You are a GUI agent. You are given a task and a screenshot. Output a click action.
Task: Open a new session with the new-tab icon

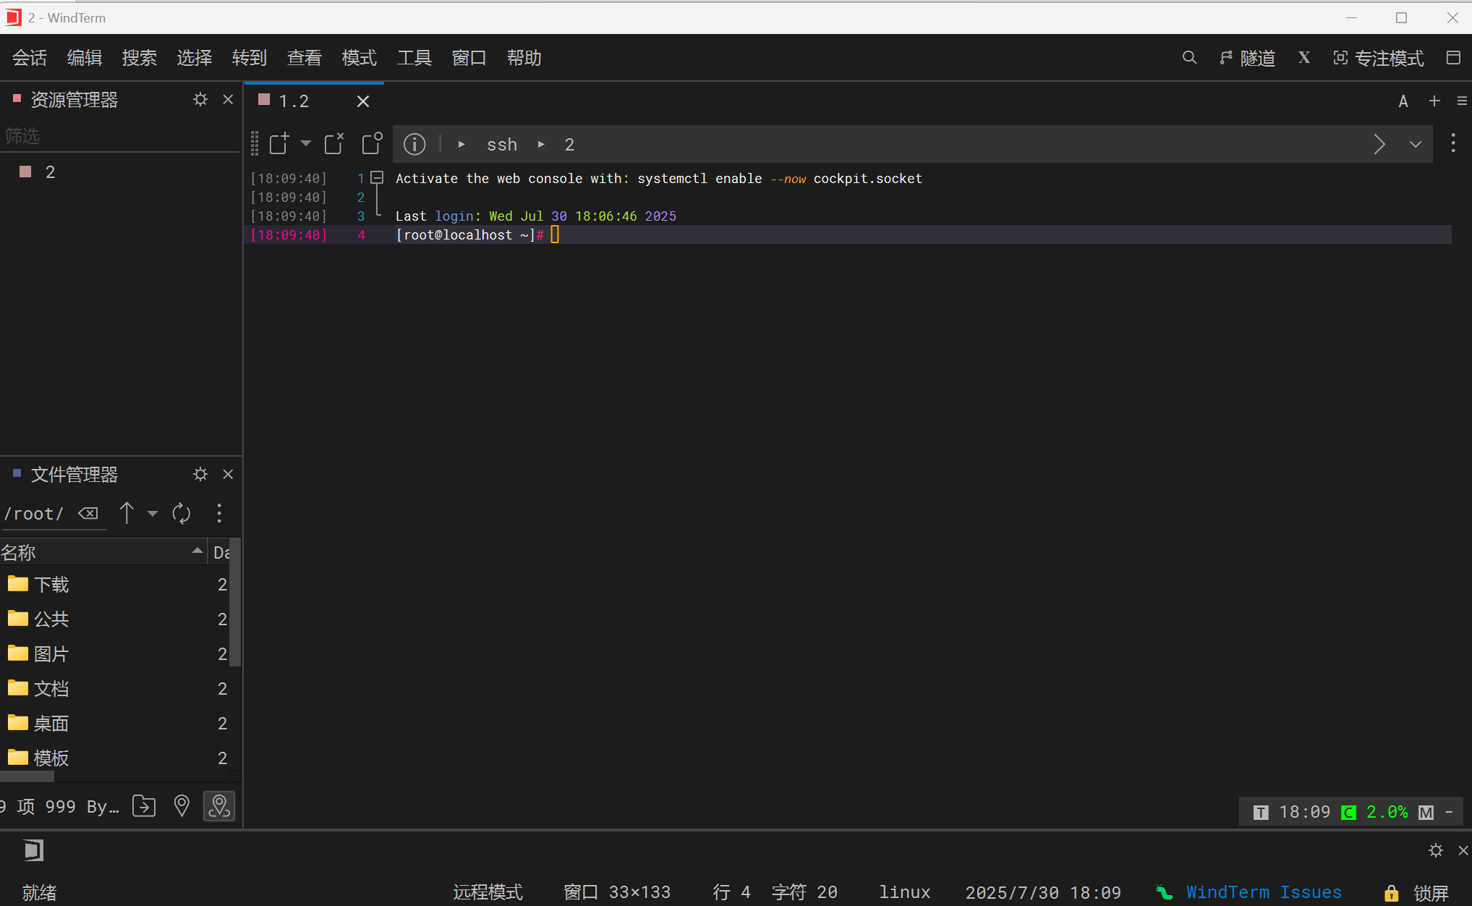[278, 143]
